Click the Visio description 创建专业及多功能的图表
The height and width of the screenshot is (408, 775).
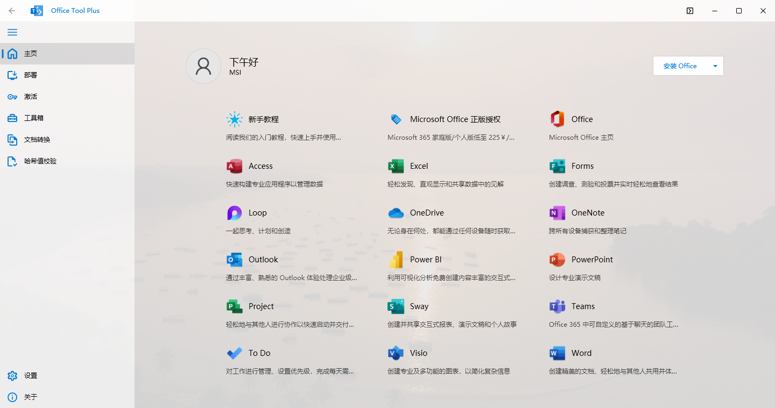(449, 371)
